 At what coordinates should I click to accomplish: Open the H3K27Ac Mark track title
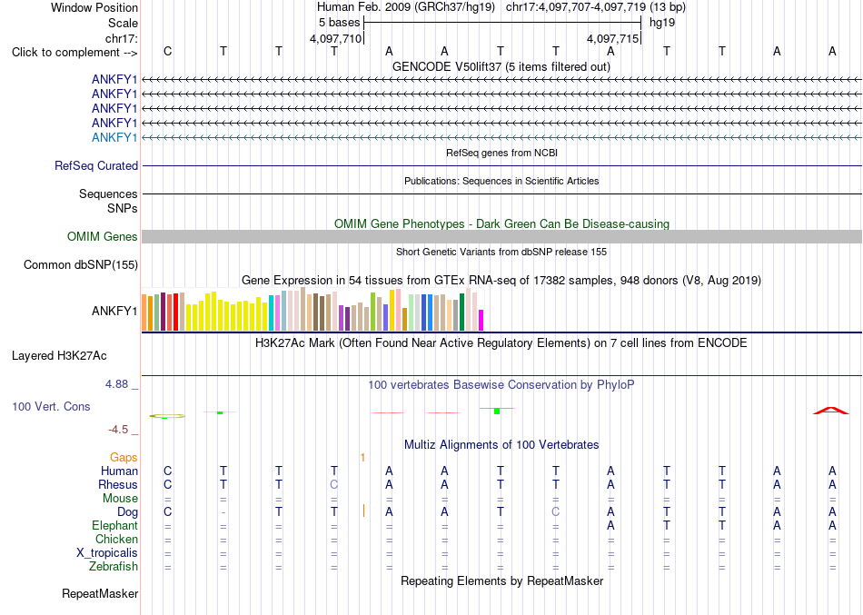501,343
